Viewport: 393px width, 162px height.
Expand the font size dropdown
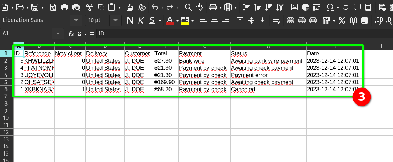pos(116,20)
